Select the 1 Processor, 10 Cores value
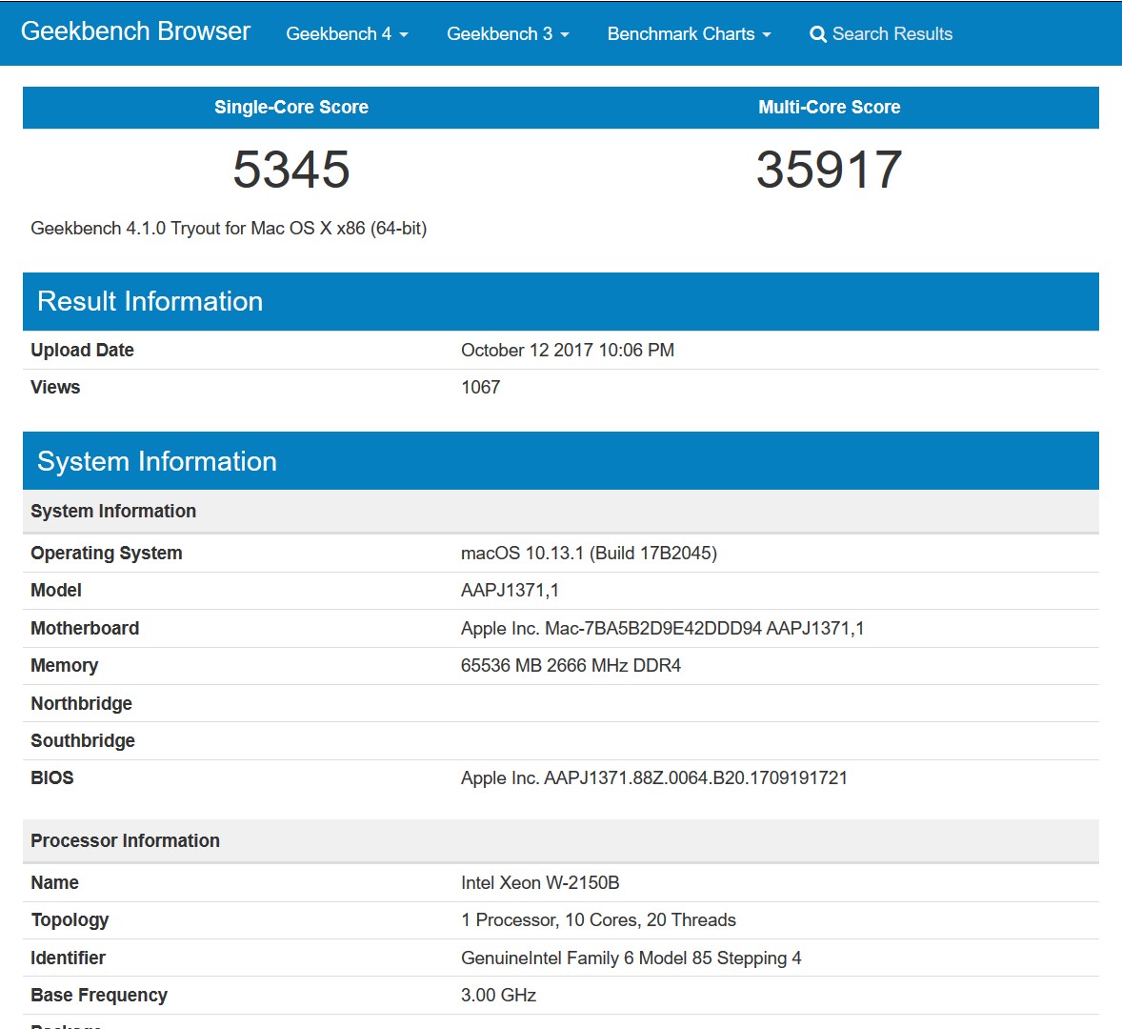This screenshot has width=1122, height=1029. [x=598, y=920]
